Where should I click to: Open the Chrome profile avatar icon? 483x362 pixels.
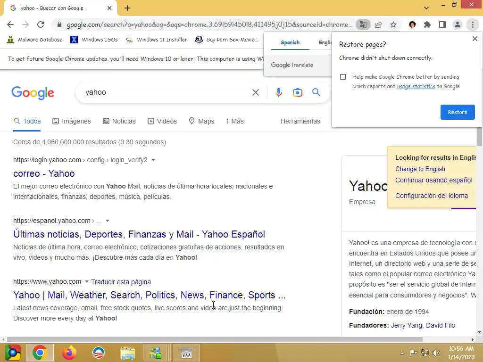point(458,25)
